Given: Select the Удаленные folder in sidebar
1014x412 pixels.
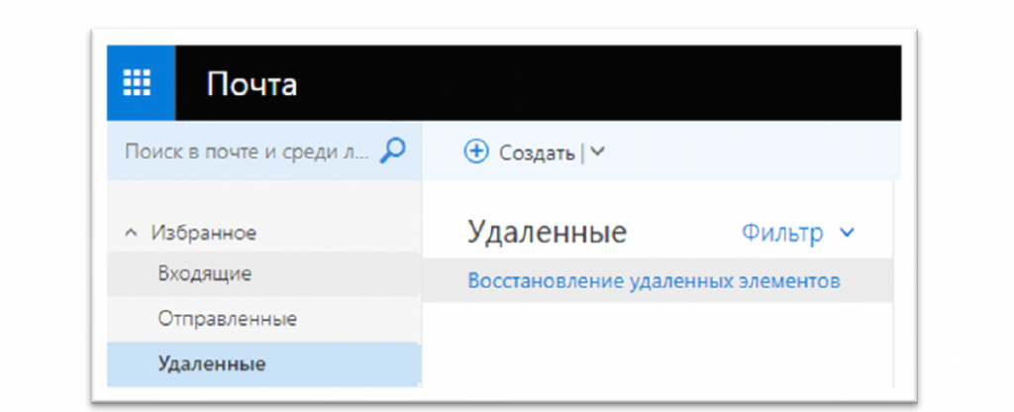Looking at the screenshot, I should tap(211, 363).
